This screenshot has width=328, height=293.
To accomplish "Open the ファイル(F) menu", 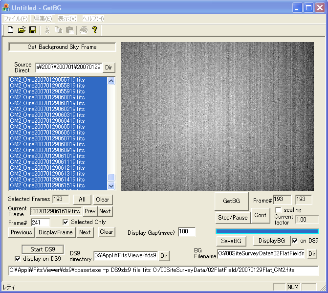I will click(x=16, y=19).
